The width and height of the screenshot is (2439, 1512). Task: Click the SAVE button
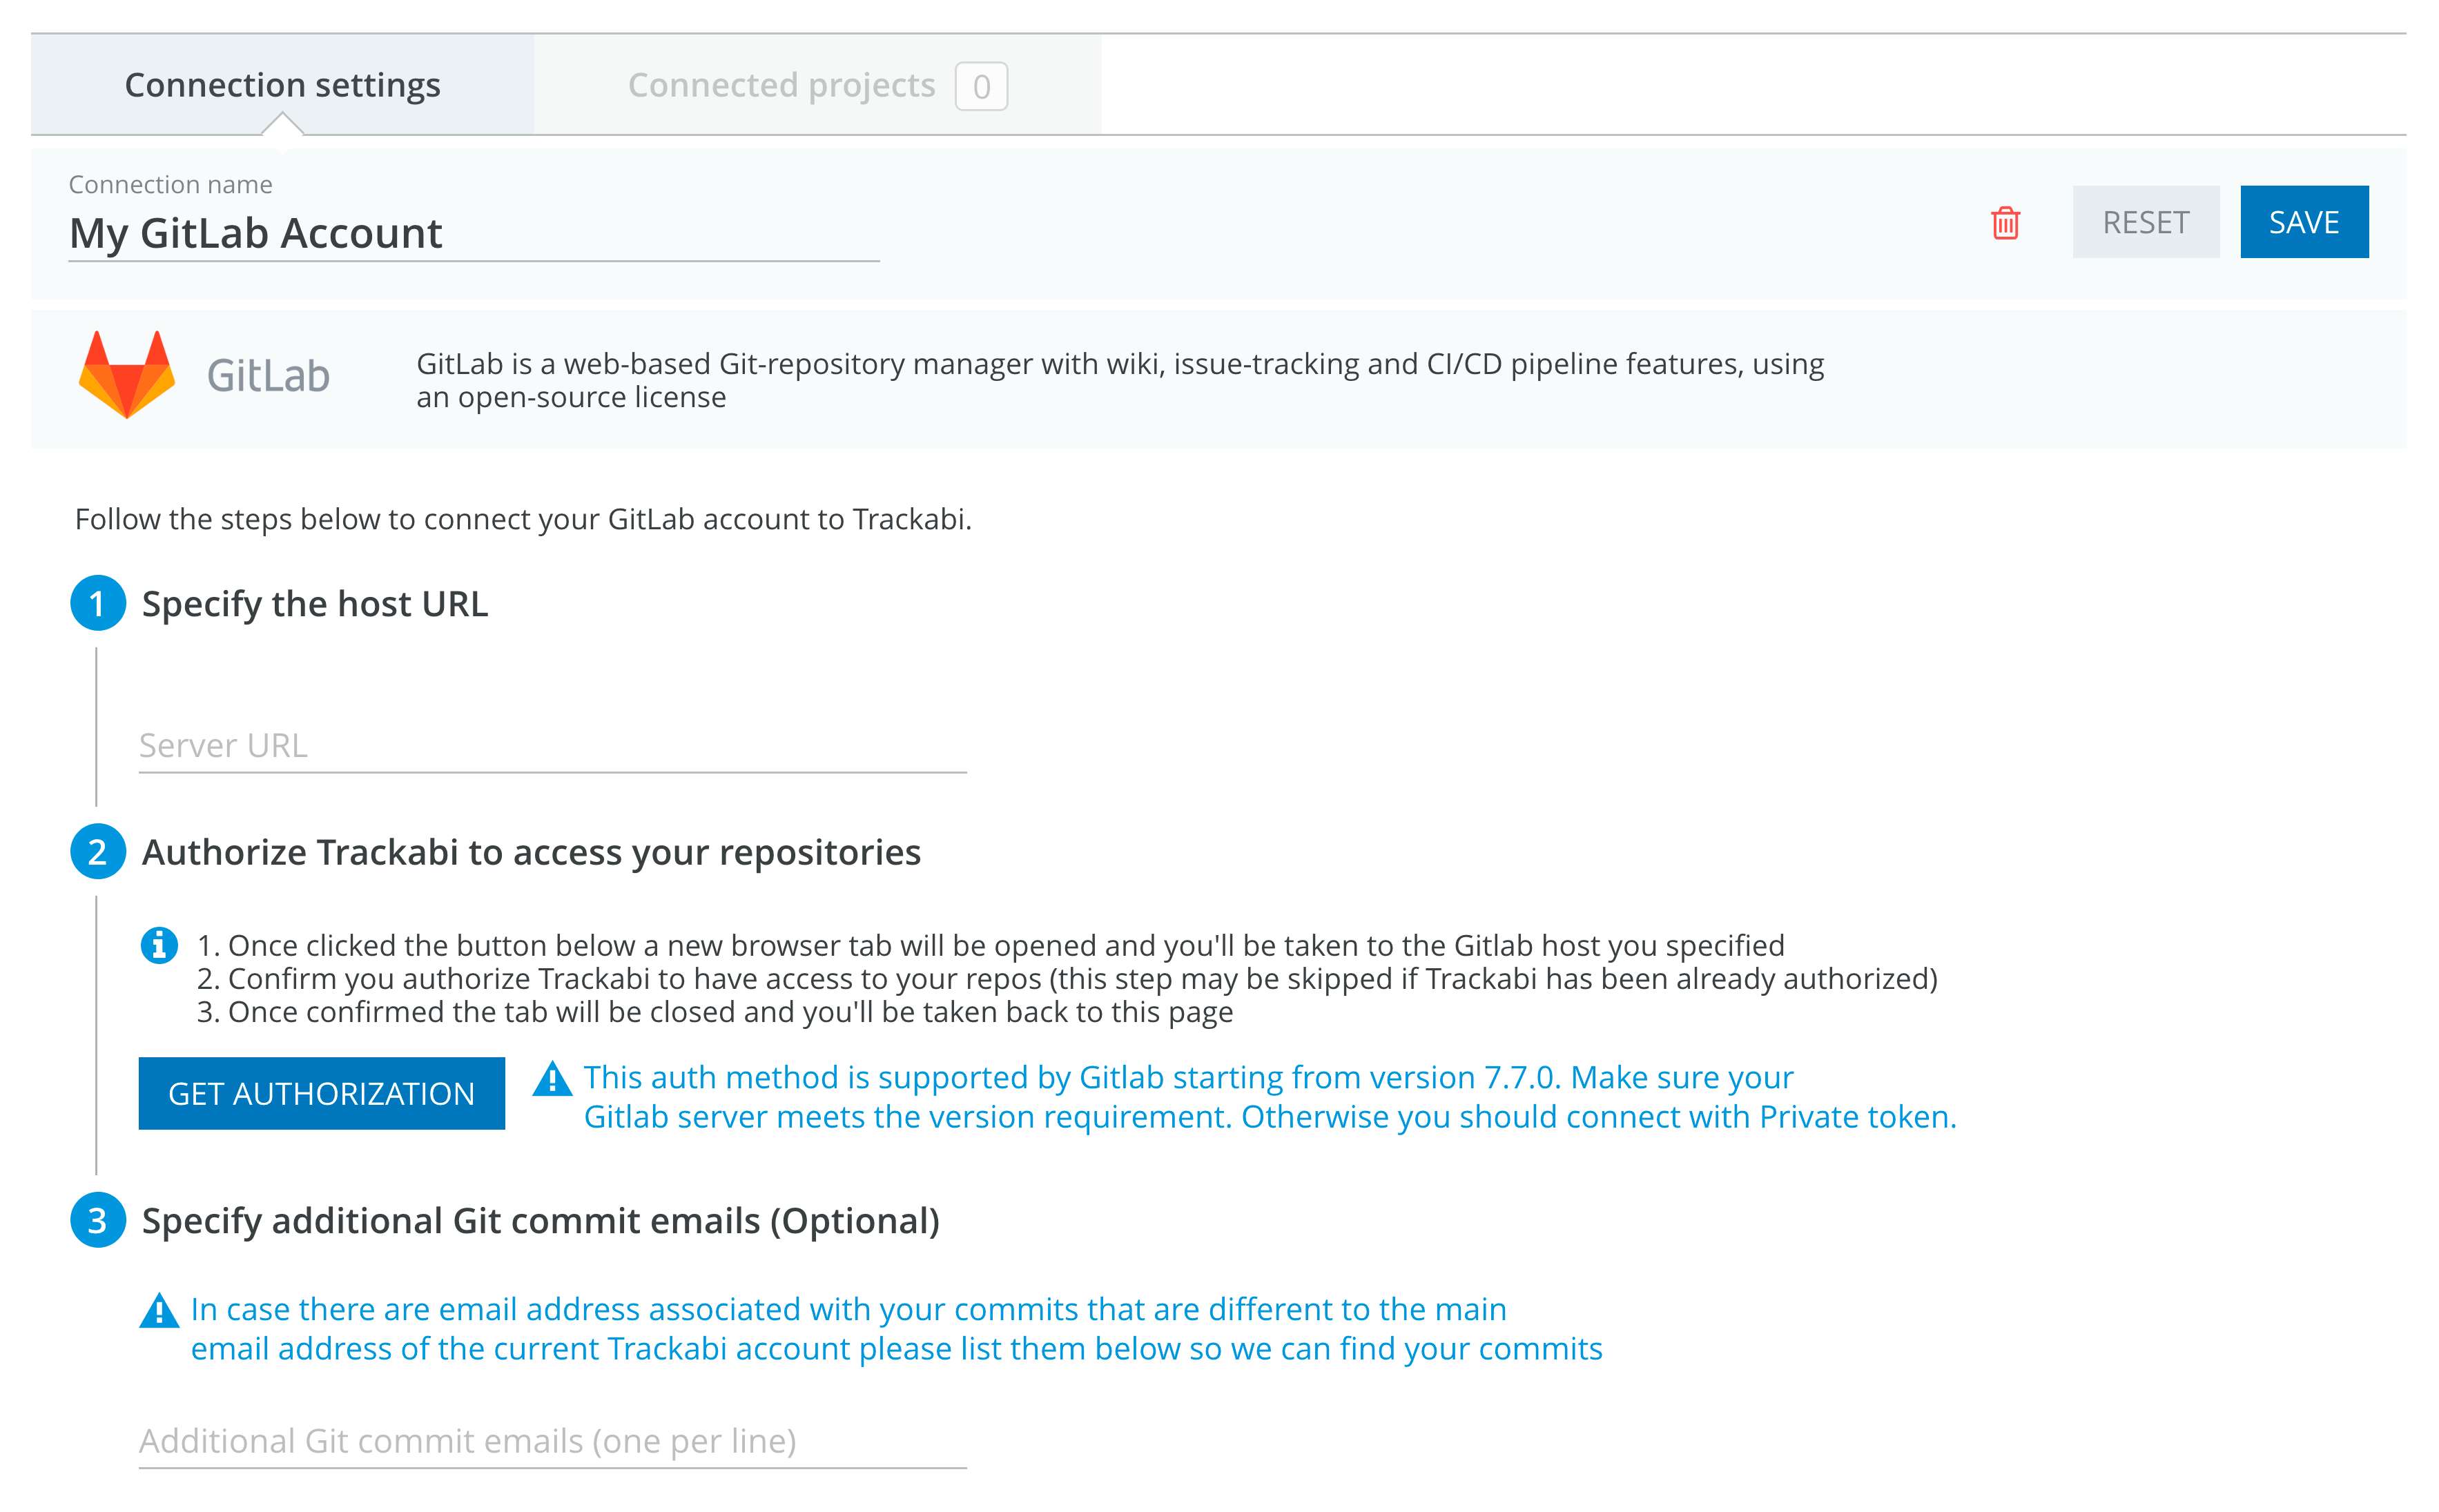click(2304, 222)
